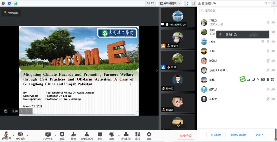Open the 共享屏幕 screen share tool
This screenshot has height=142, width=277.
click(x=48, y=135)
